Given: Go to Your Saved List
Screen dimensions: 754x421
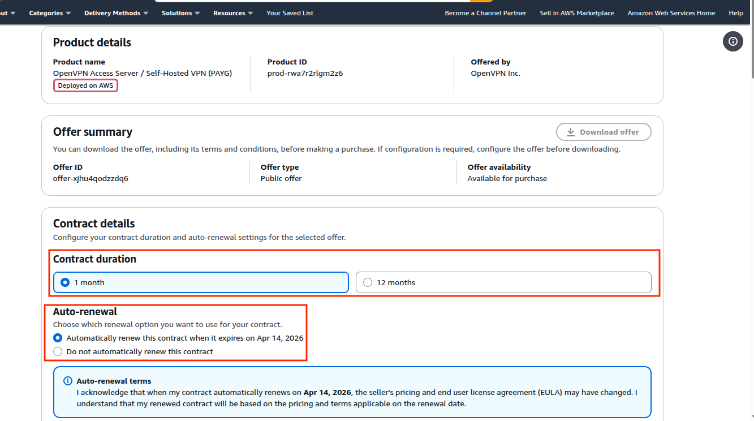Looking at the screenshot, I should [290, 13].
